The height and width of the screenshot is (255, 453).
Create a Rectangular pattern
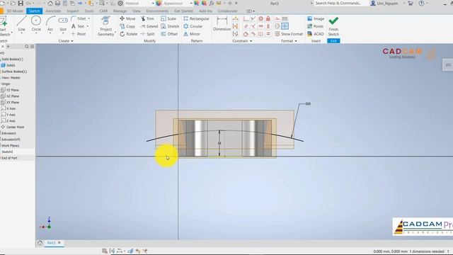(x=196, y=18)
